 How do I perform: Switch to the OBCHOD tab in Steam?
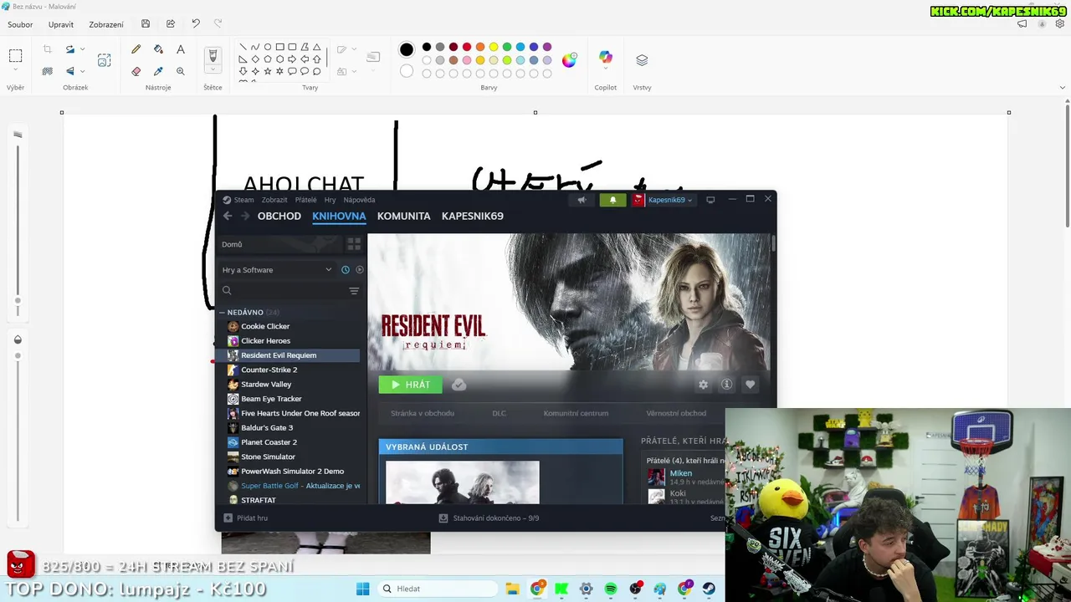click(279, 216)
